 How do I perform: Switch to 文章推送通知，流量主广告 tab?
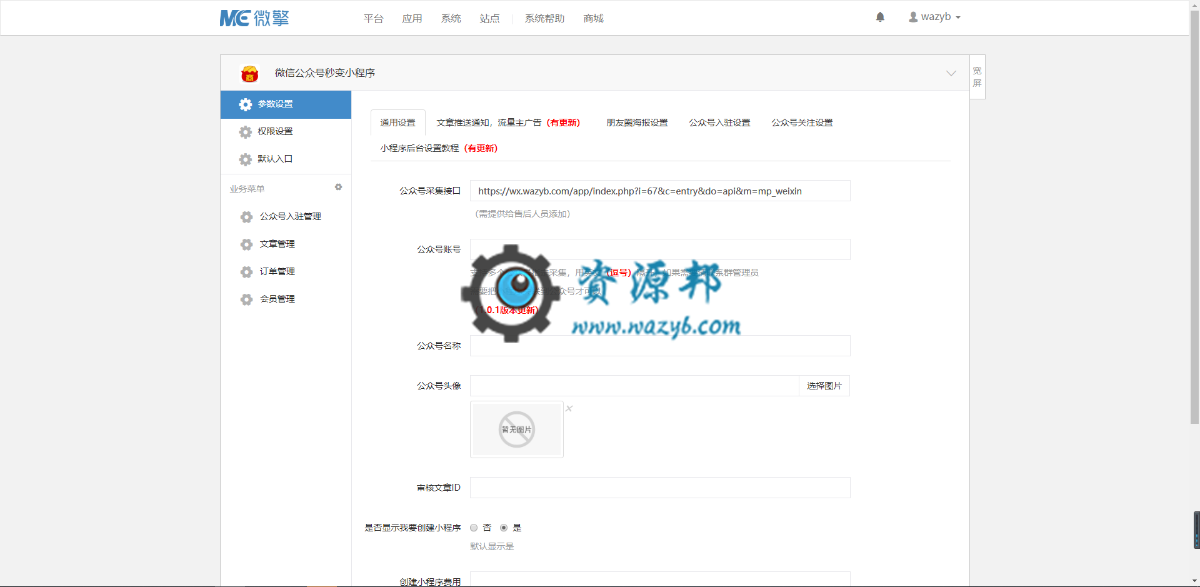click(x=508, y=123)
